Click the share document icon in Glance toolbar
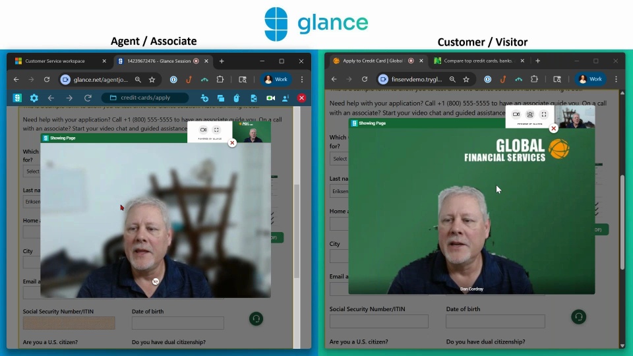Viewport: 633px width, 356px height. tap(253, 98)
